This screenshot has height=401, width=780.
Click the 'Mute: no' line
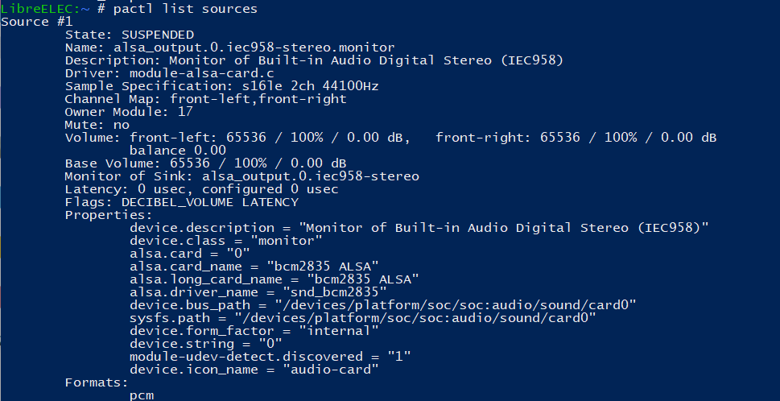97,125
